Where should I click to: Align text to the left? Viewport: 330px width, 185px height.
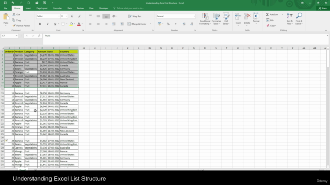(90, 24)
